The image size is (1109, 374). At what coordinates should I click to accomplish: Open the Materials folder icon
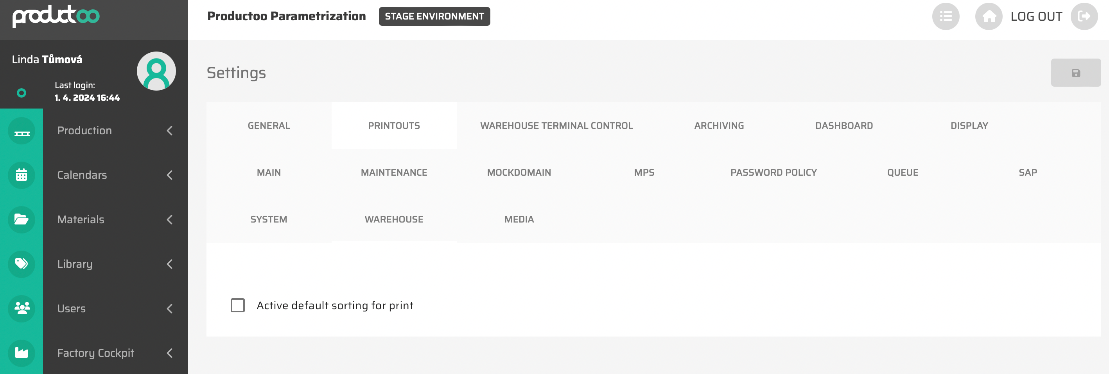[22, 220]
